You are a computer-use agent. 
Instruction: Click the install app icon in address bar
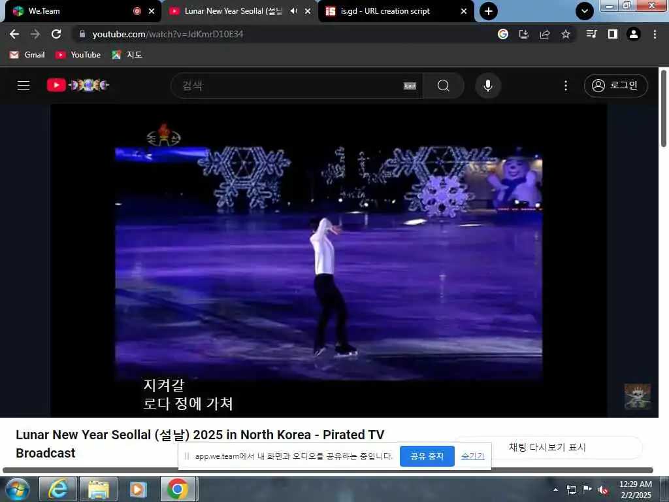point(524,34)
